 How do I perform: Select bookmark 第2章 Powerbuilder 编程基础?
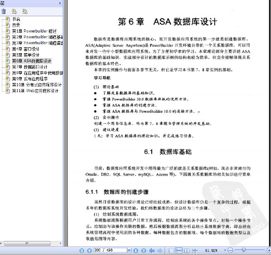point(37,37)
